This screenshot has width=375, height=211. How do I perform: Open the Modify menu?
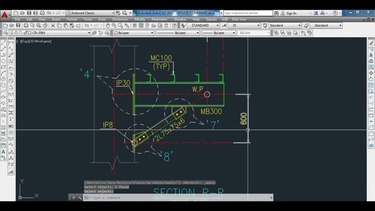click(139, 19)
